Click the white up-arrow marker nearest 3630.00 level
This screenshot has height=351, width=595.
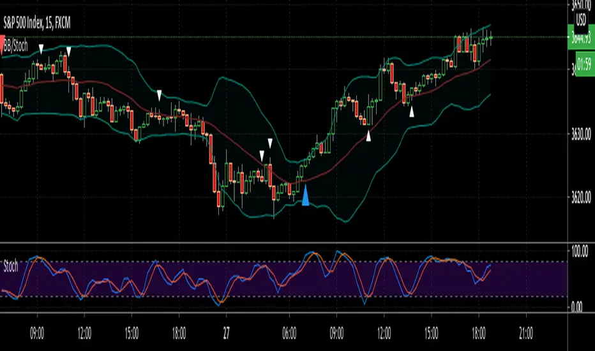(368, 136)
